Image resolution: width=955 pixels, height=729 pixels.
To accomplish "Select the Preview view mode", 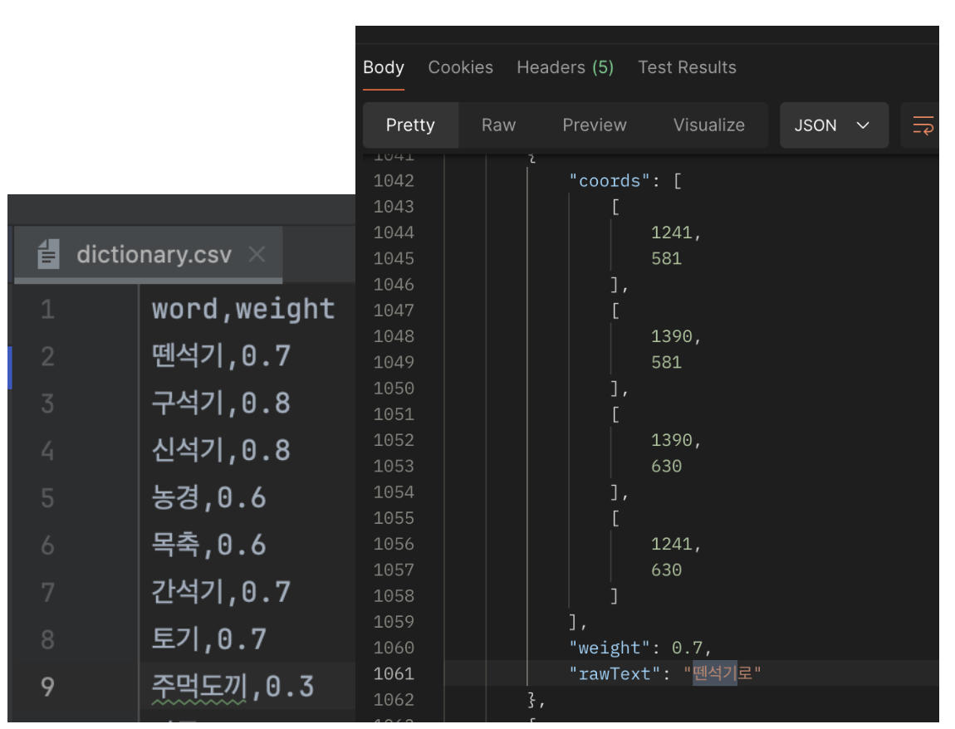I will tap(595, 125).
